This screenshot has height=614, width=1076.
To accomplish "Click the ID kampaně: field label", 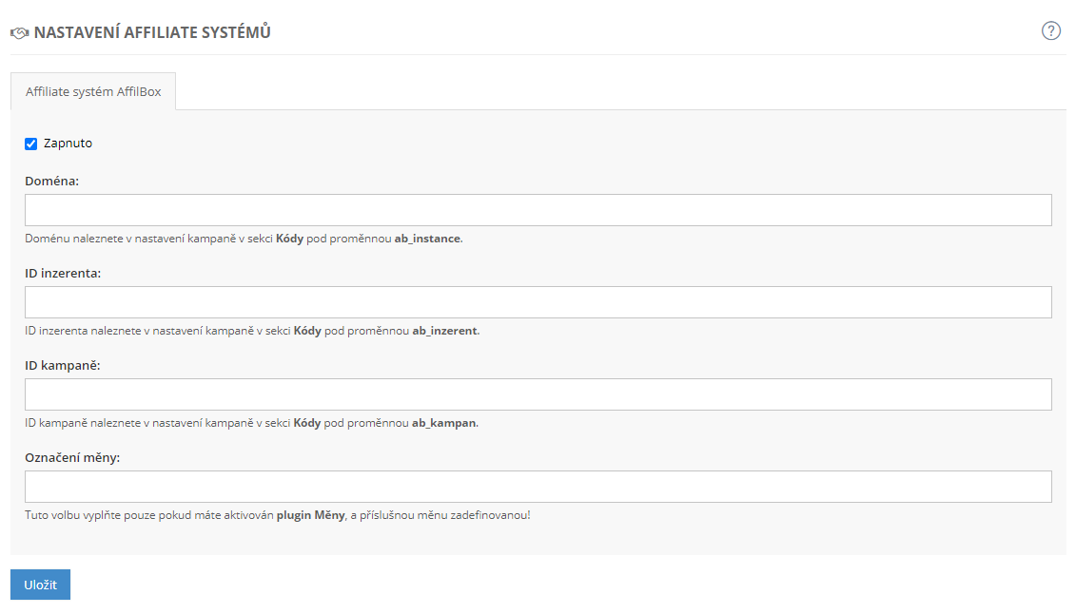I will [x=60, y=365].
